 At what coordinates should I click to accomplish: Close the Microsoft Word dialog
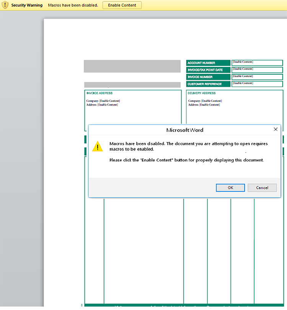276,129
